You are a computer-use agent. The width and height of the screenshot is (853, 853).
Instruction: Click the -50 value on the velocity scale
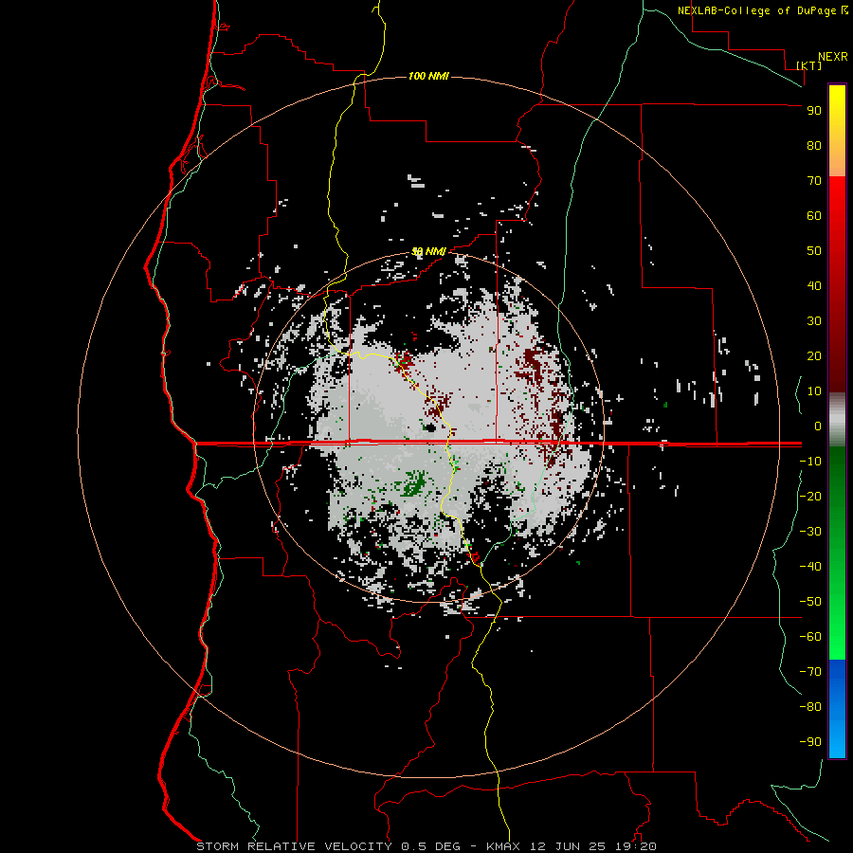click(810, 602)
